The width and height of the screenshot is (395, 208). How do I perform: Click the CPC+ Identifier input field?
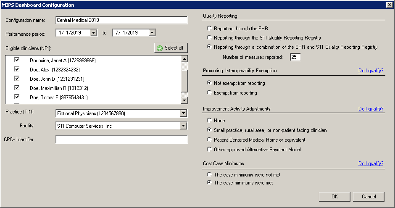click(121, 140)
